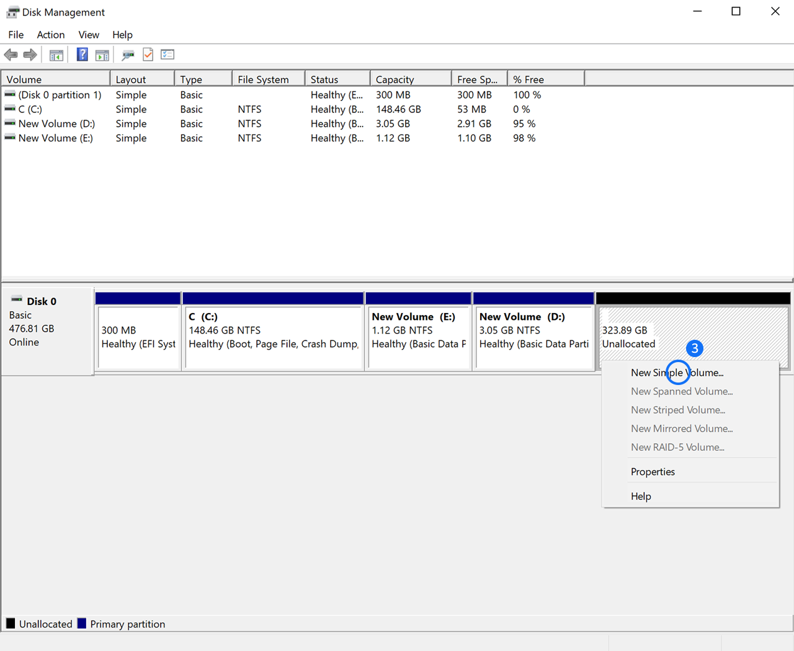Click the Properties checkmark page icon
The height and width of the screenshot is (651, 794).
148,55
